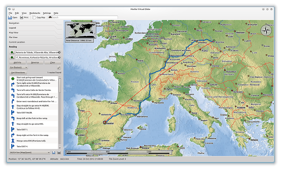
Task: Click the save route floppy icon
Action: (59, 152)
